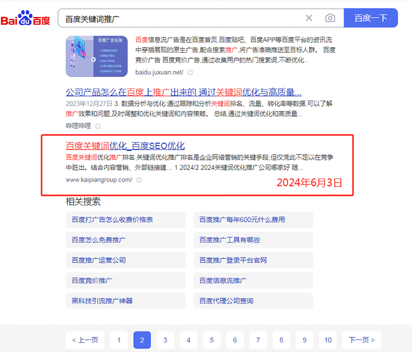Viewport: 412px width, 355px height.
Task: Jump to results page 10
Action: pos(328,340)
